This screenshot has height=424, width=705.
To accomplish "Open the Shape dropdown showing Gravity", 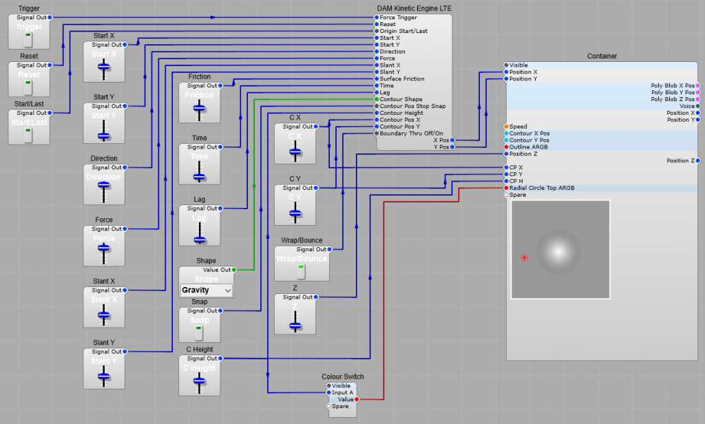I will 206,290.
